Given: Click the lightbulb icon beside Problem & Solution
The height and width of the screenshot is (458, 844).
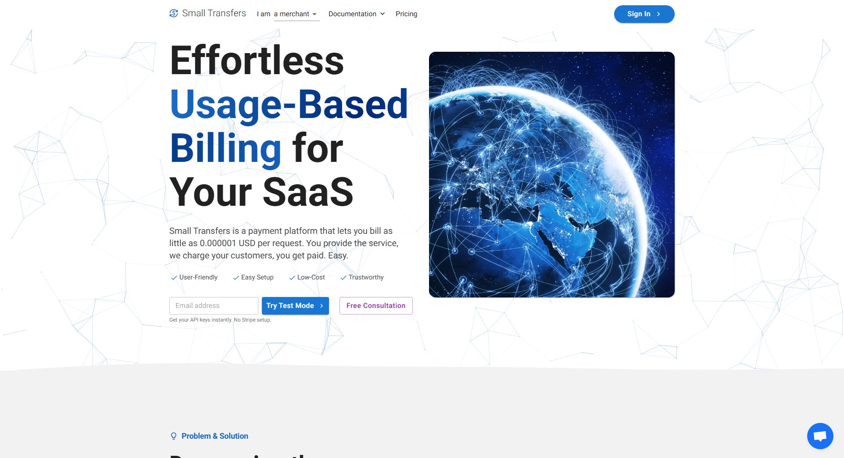Looking at the screenshot, I should [x=174, y=436].
